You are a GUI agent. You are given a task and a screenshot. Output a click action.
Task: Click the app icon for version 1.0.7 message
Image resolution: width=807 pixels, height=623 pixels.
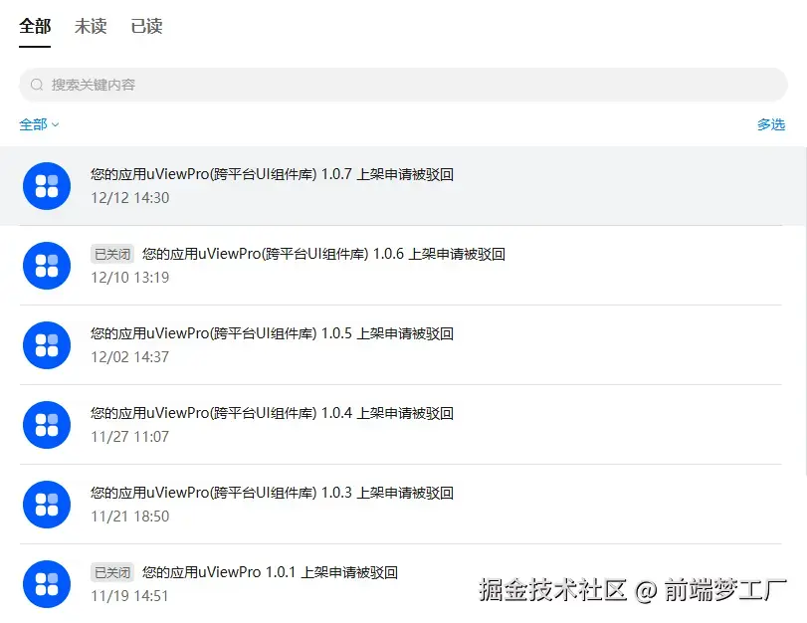click(x=47, y=186)
